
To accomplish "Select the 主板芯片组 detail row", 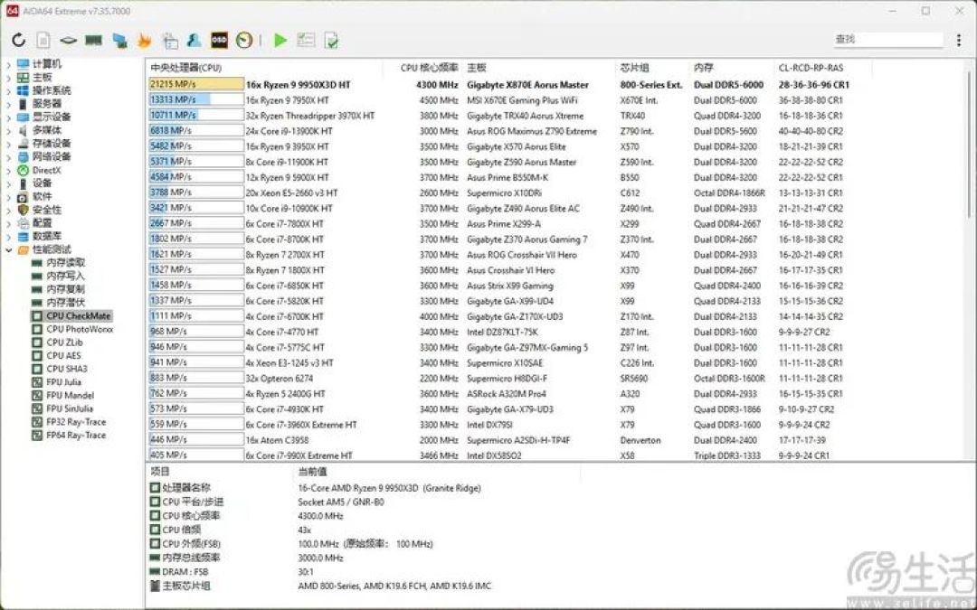I will [x=321, y=586].
